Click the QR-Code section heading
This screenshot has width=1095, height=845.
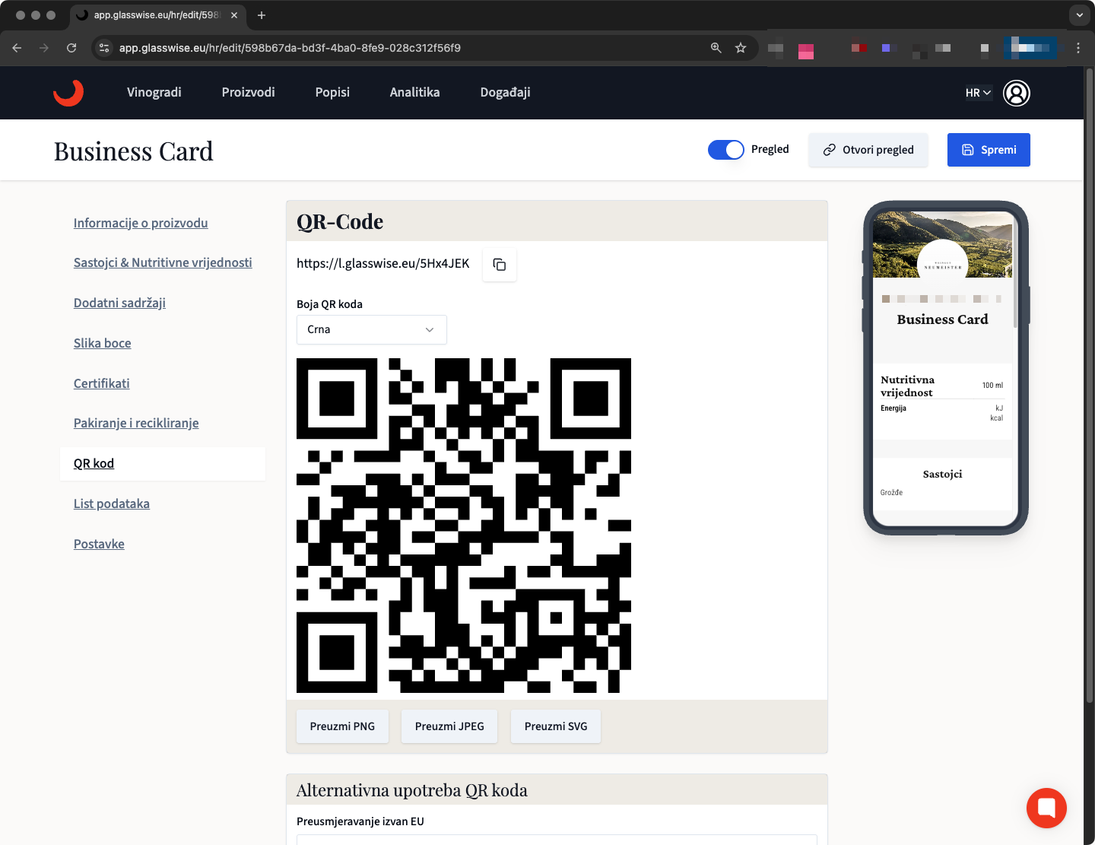(x=340, y=221)
